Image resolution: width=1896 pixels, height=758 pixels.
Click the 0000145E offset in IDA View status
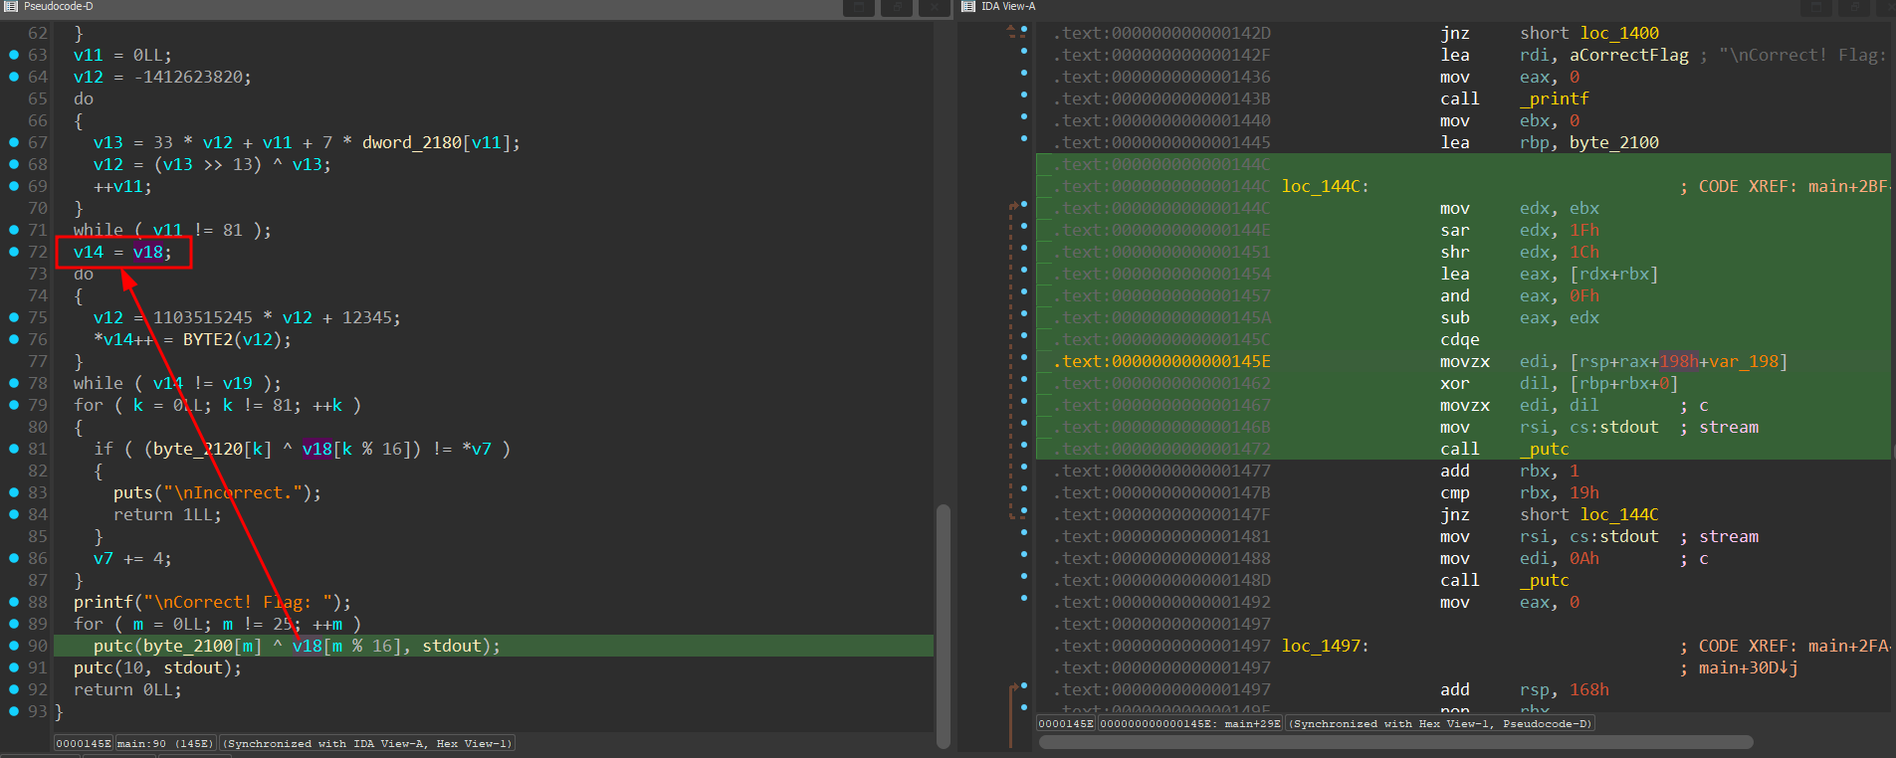[x=1066, y=723]
